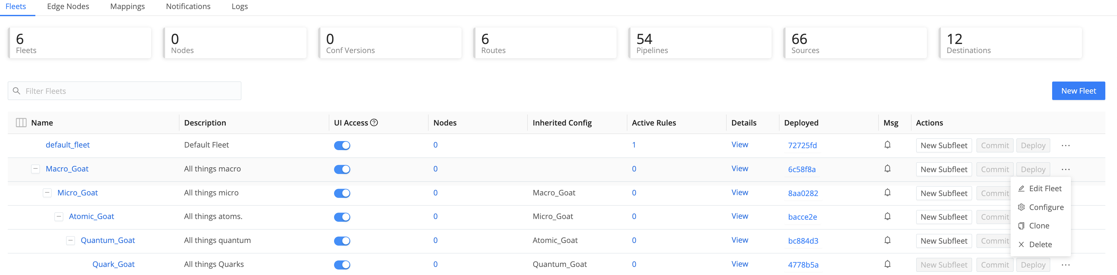Open the more actions ellipsis for default_fleet
Image resolution: width=1117 pixels, height=275 pixels.
pyautogui.click(x=1065, y=146)
